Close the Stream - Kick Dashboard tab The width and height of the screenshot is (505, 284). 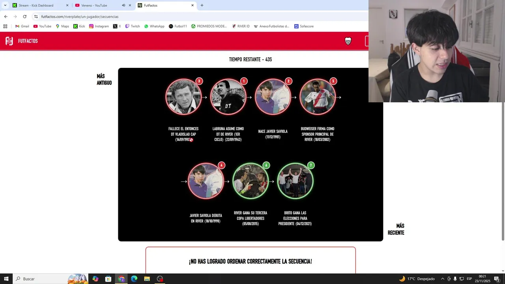pyautogui.click(x=67, y=6)
